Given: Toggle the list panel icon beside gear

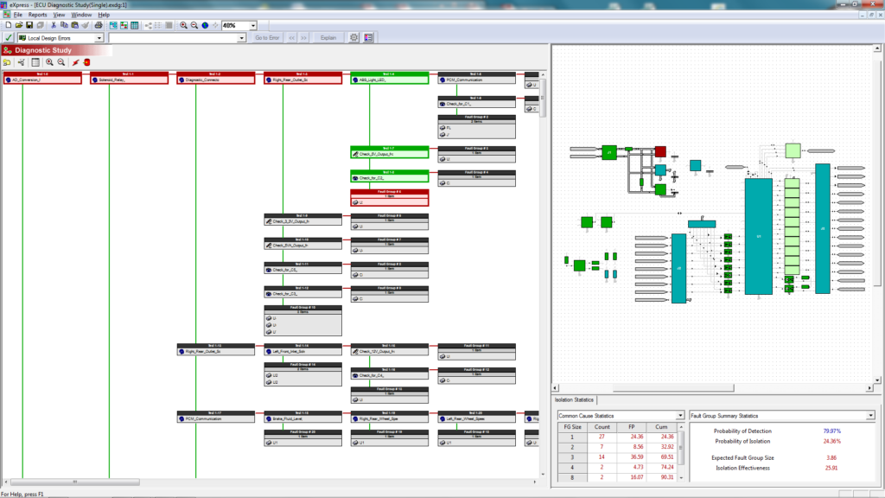Looking at the screenshot, I should coord(368,38).
